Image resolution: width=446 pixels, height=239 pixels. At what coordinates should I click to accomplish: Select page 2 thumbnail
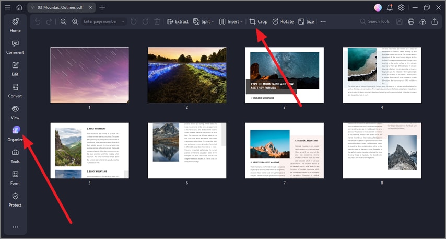pos(187,75)
